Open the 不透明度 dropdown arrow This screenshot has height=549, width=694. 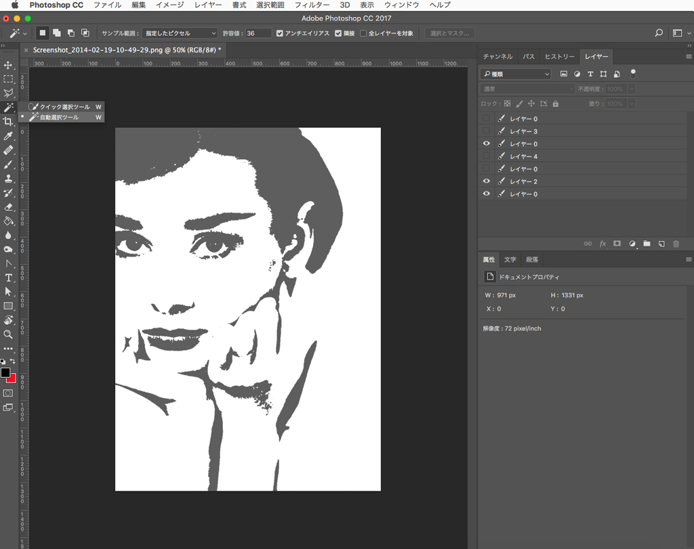click(x=632, y=89)
